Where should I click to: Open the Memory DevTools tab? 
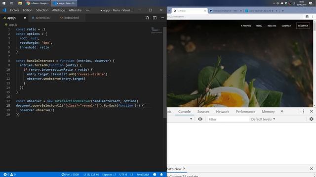click(x=268, y=112)
